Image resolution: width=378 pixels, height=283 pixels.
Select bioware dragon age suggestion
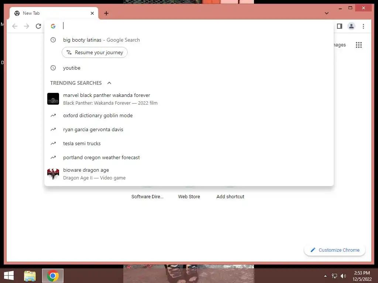tap(189, 174)
